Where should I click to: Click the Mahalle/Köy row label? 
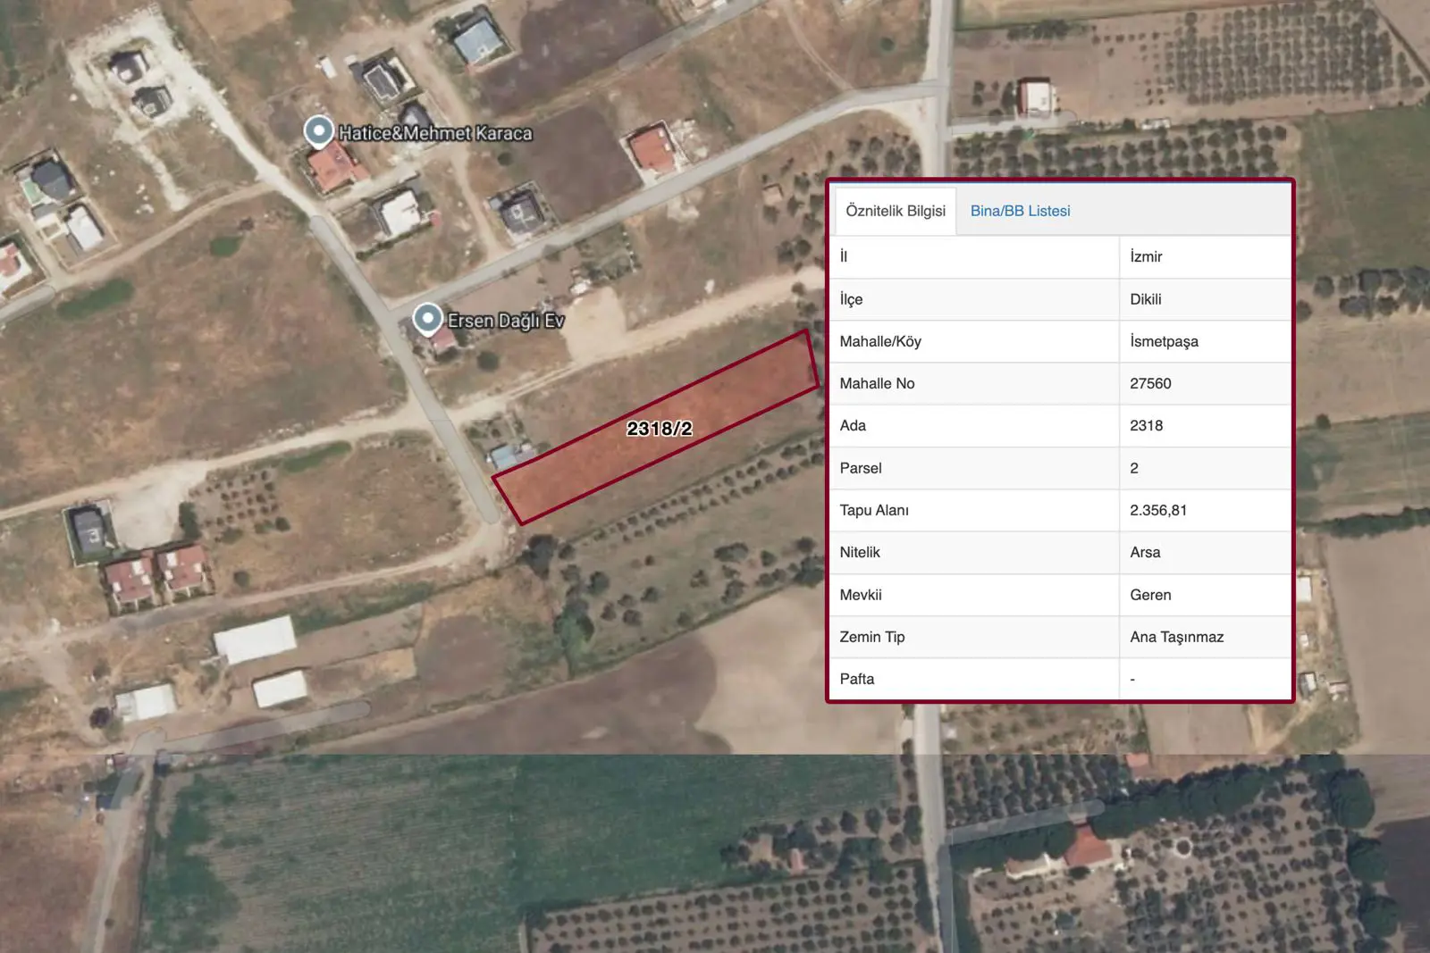[880, 341]
